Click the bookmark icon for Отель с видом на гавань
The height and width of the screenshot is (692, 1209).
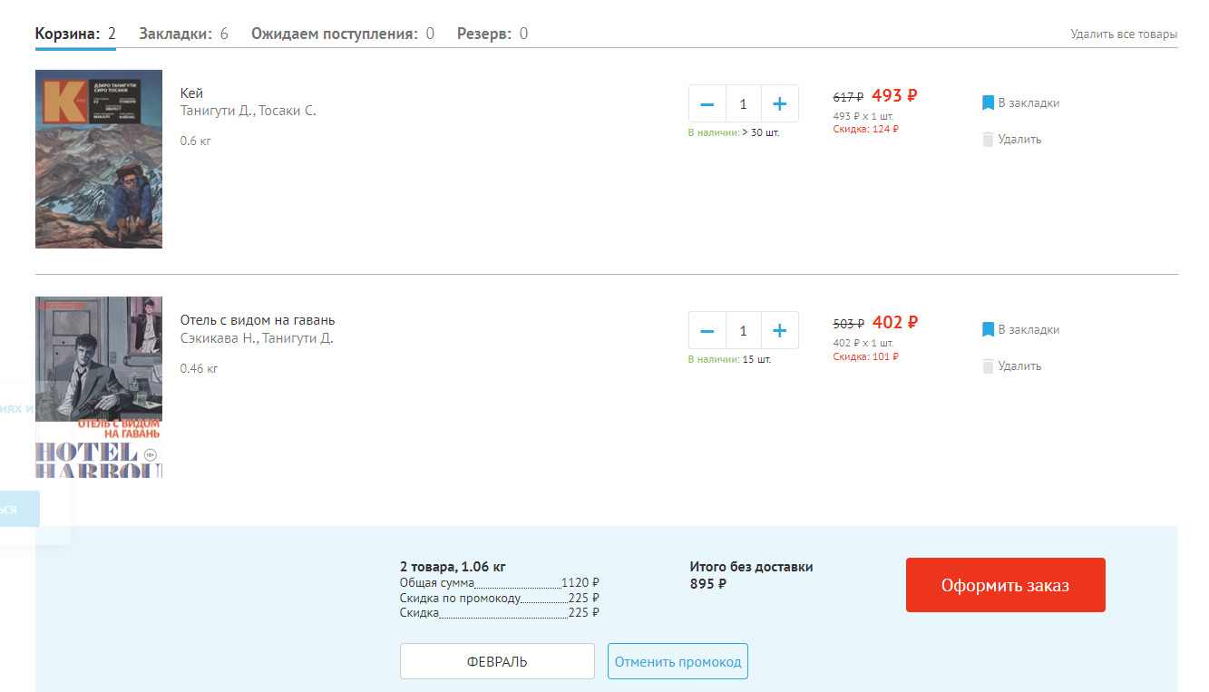[988, 330]
